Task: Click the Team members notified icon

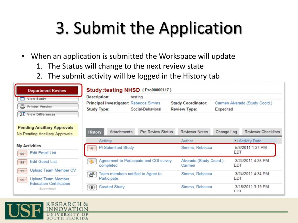Action: [92, 175]
